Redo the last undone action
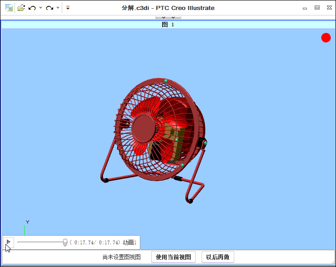The width and height of the screenshot is (336, 267). (x=49, y=8)
